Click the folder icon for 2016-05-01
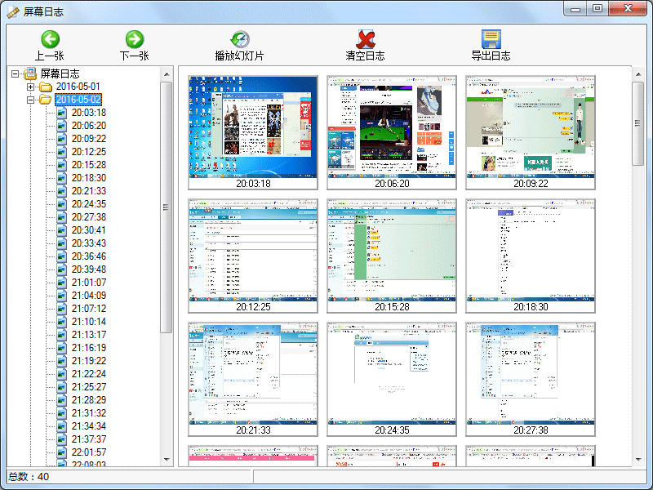This screenshot has width=653, height=490. coord(46,87)
